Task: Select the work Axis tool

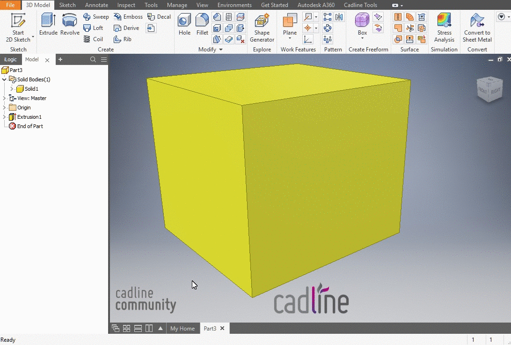Action: (307, 17)
